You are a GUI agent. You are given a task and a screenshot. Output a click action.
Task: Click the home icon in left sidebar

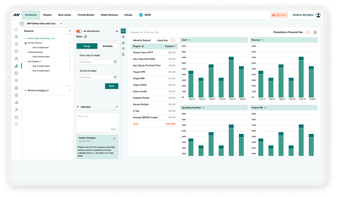tap(16, 30)
